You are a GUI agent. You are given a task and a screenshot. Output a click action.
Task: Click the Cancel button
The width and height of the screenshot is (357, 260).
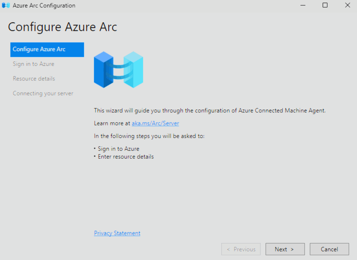pos(329,249)
